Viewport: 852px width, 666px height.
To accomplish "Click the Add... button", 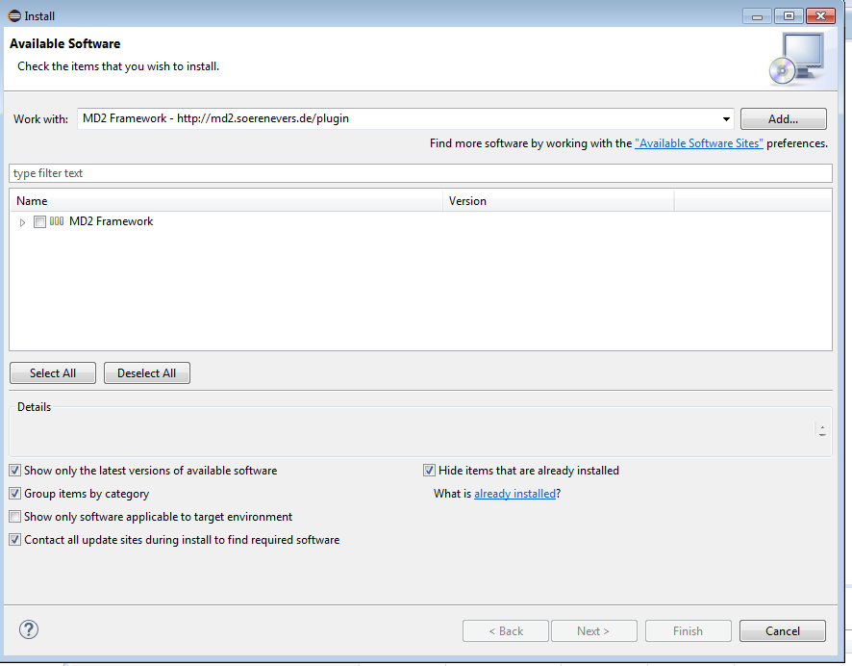I will tap(783, 117).
